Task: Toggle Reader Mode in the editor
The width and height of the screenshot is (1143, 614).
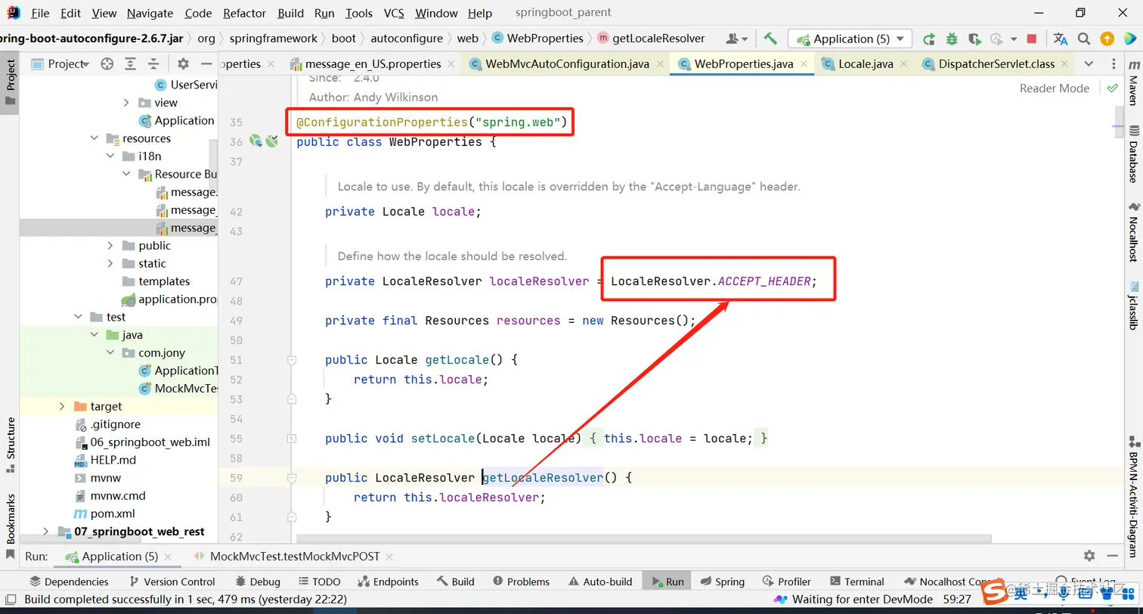Action: point(1054,88)
